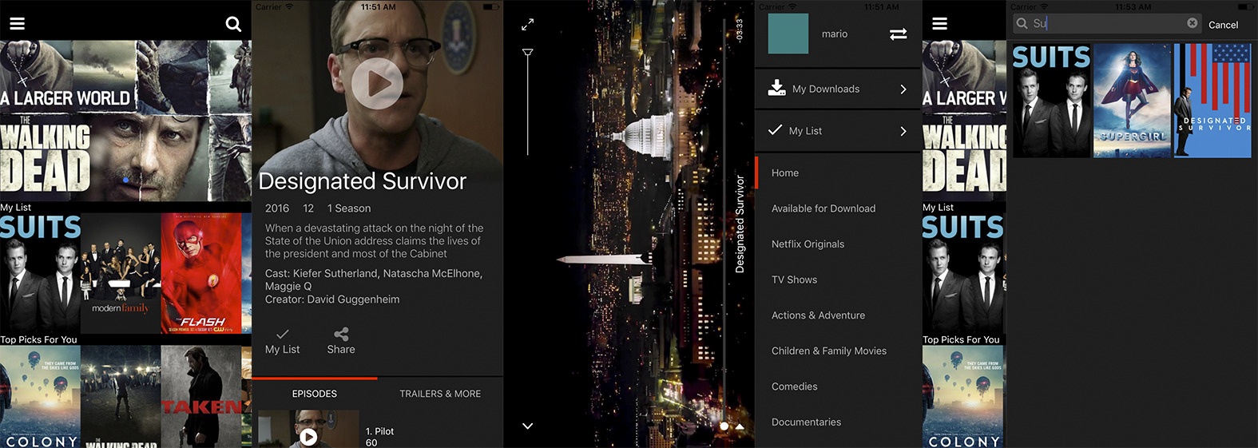Tap the magnifier search icon on home
This screenshot has height=448, width=1258.
(x=233, y=24)
